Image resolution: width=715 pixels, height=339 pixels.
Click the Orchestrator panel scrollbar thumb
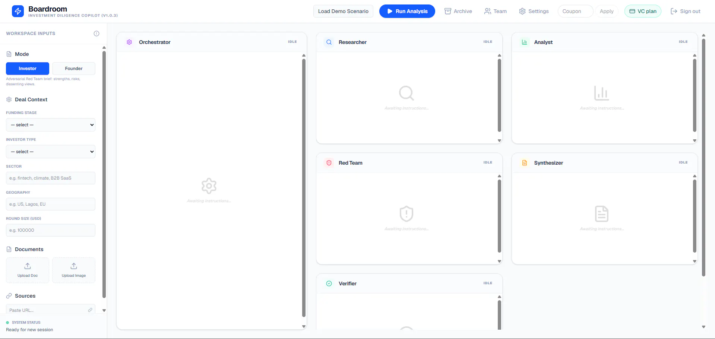point(304,188)
